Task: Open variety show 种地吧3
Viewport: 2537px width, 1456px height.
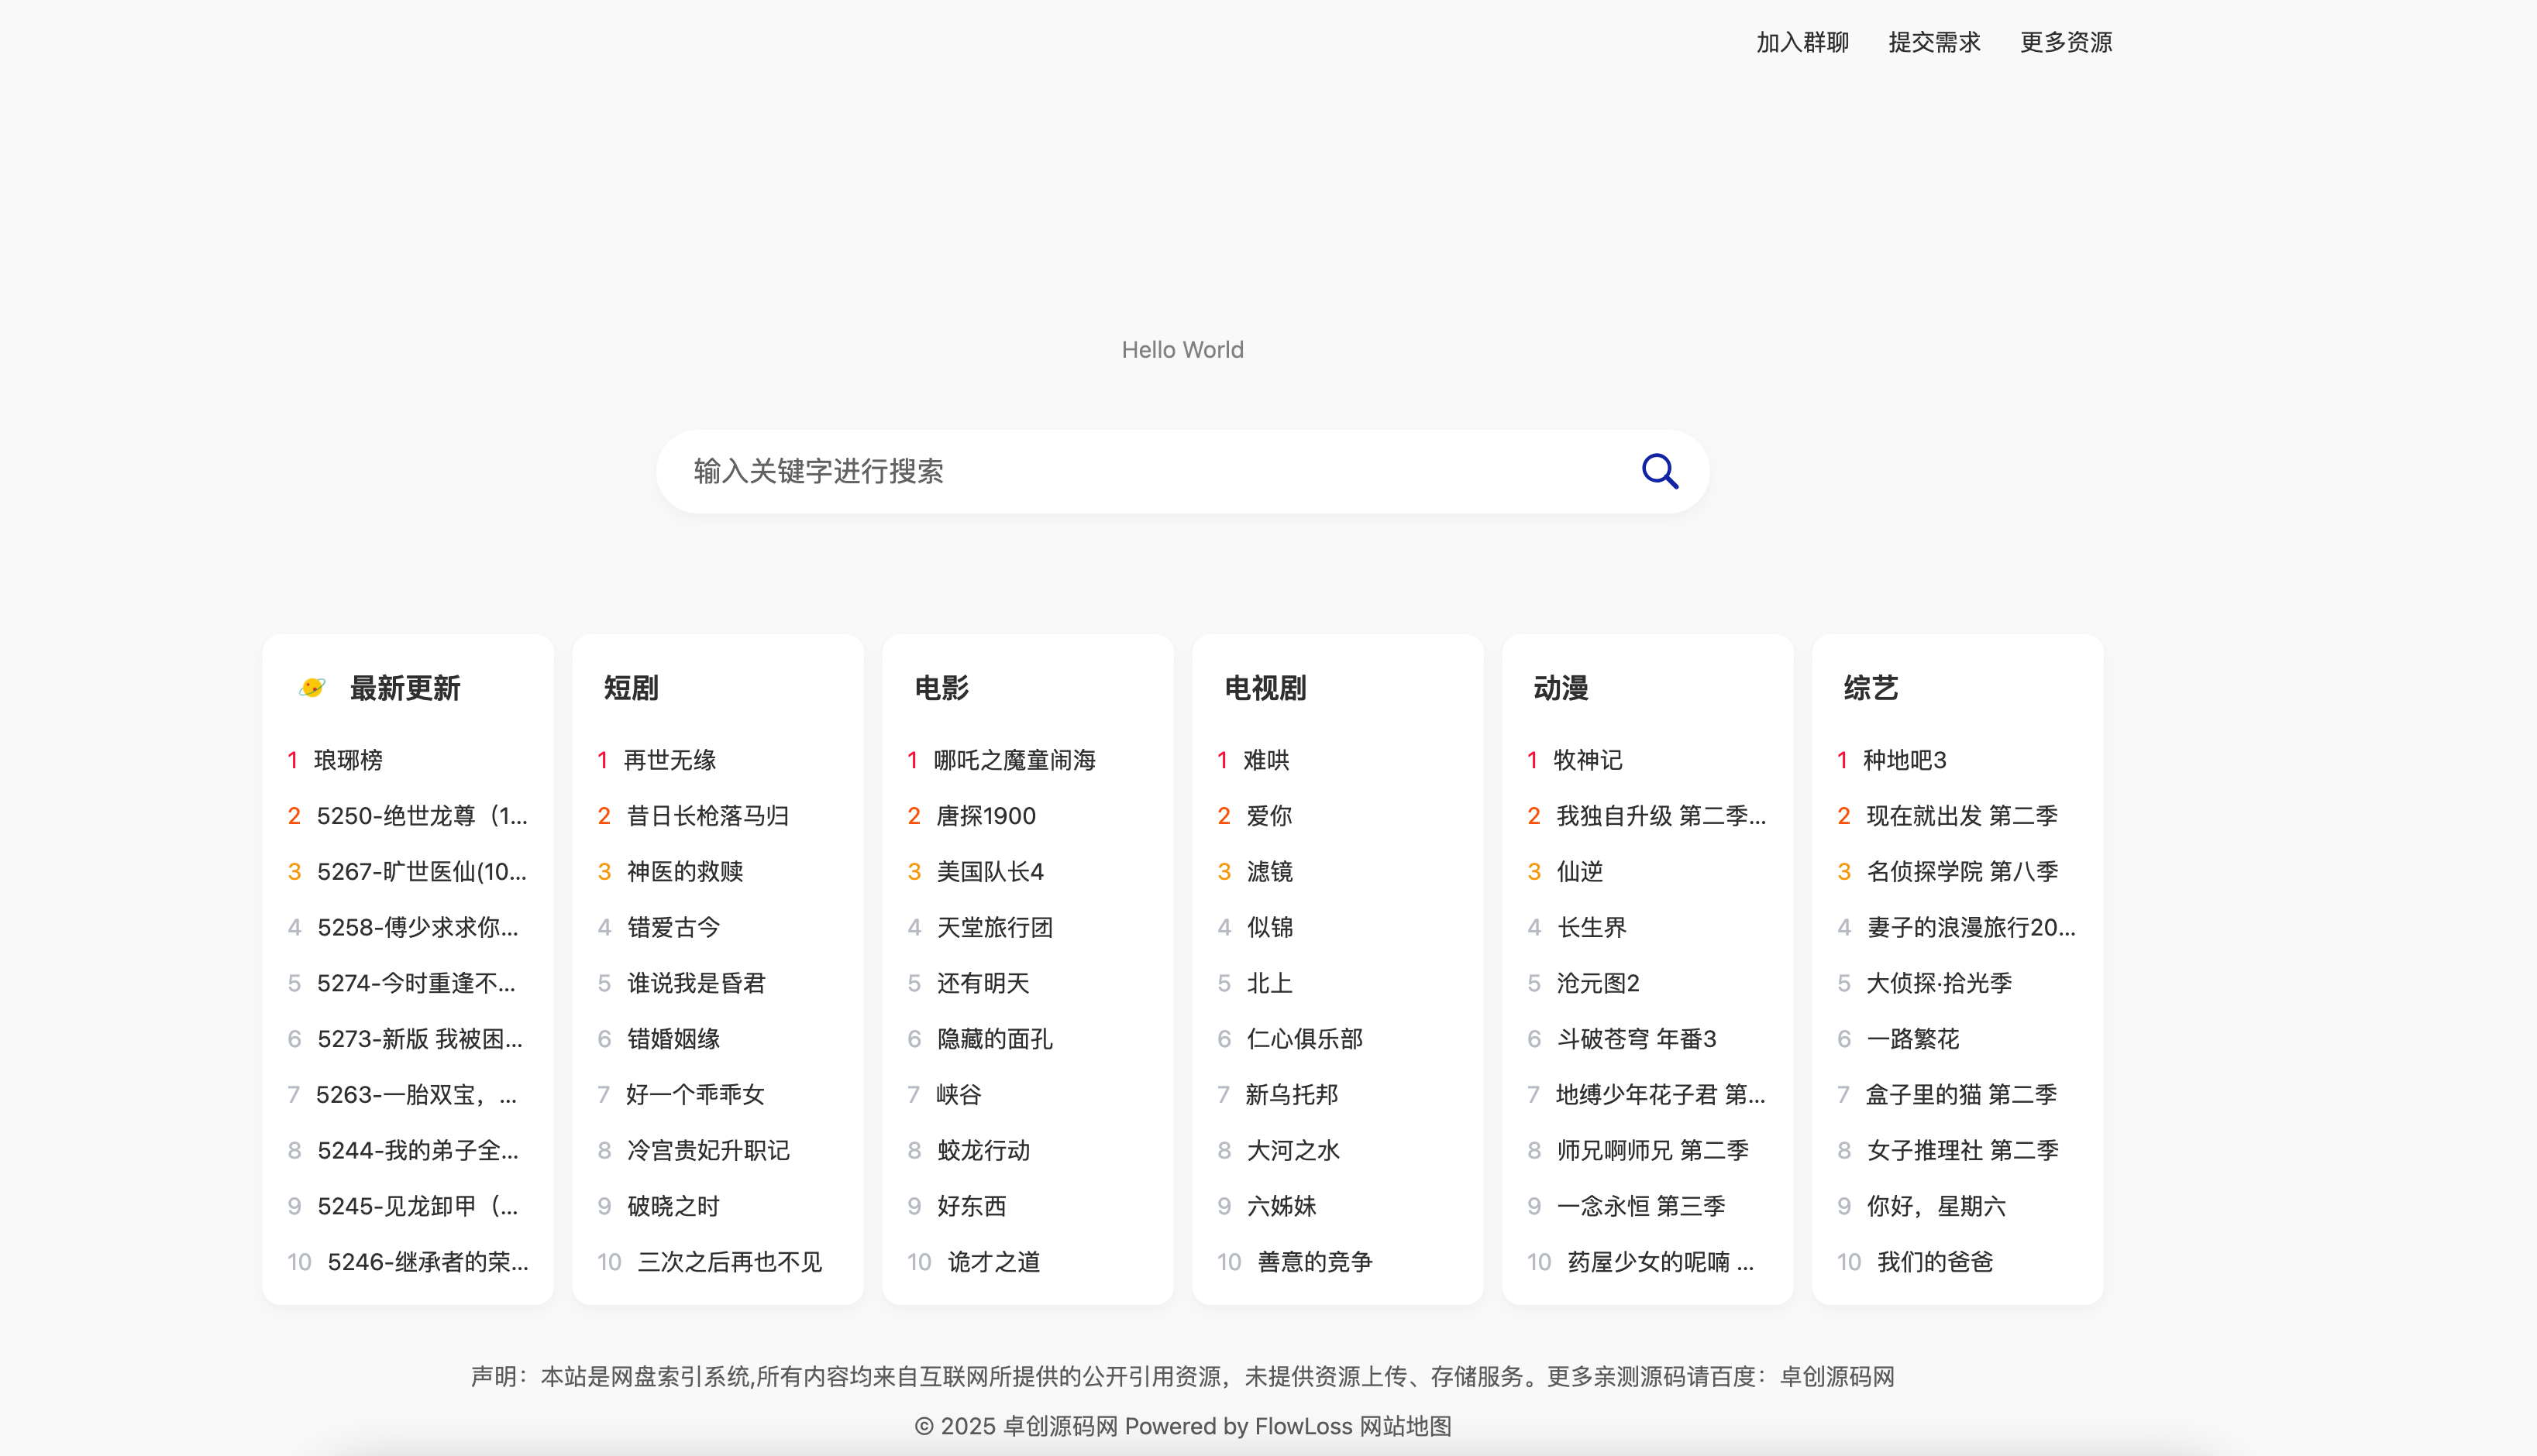Action: (1905, 760)
